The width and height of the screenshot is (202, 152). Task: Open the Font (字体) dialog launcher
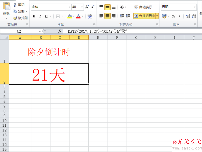pos(94,24)
